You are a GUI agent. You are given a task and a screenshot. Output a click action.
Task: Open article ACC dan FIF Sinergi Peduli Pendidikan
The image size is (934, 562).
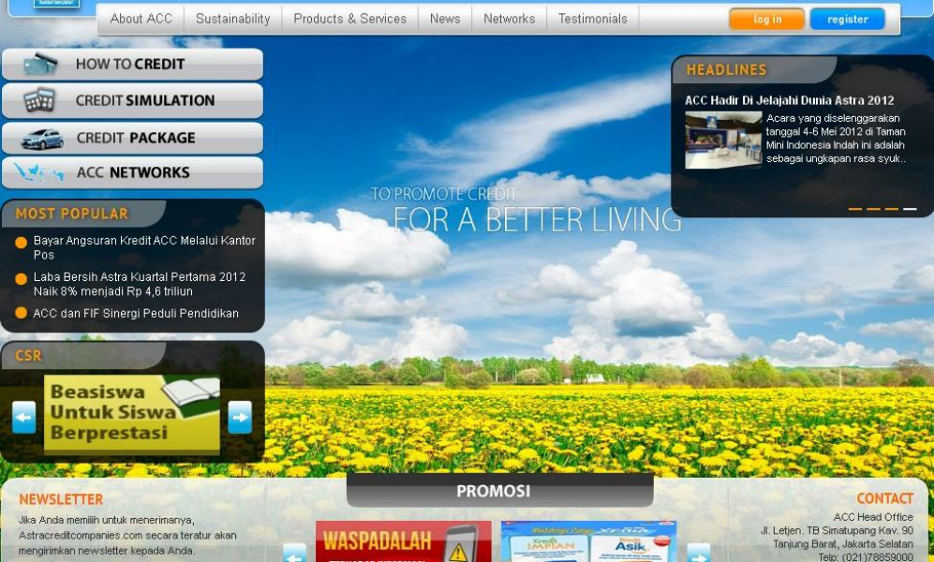click(x=136, y=313)
